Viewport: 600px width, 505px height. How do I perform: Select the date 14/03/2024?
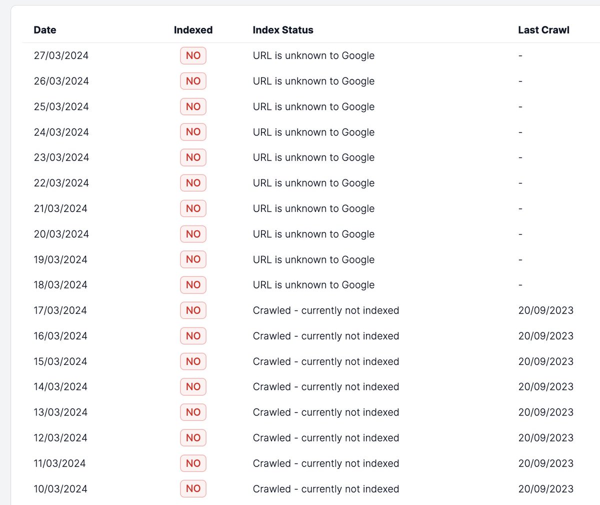tap(60, 386)
